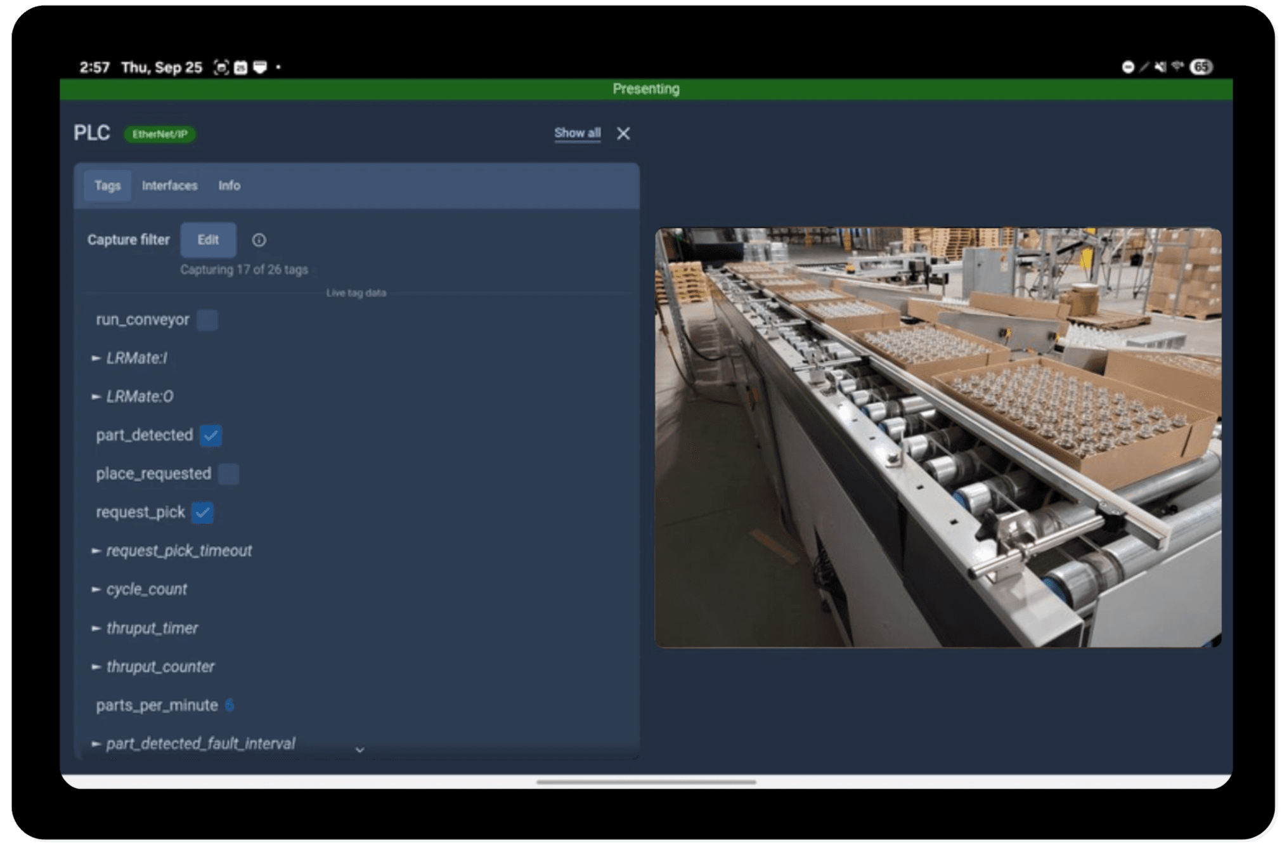The height and width of the screenshot is (864, 1282).
Task: Tap the Wi-Fi icon in status bar
Action: point(1177,66)
